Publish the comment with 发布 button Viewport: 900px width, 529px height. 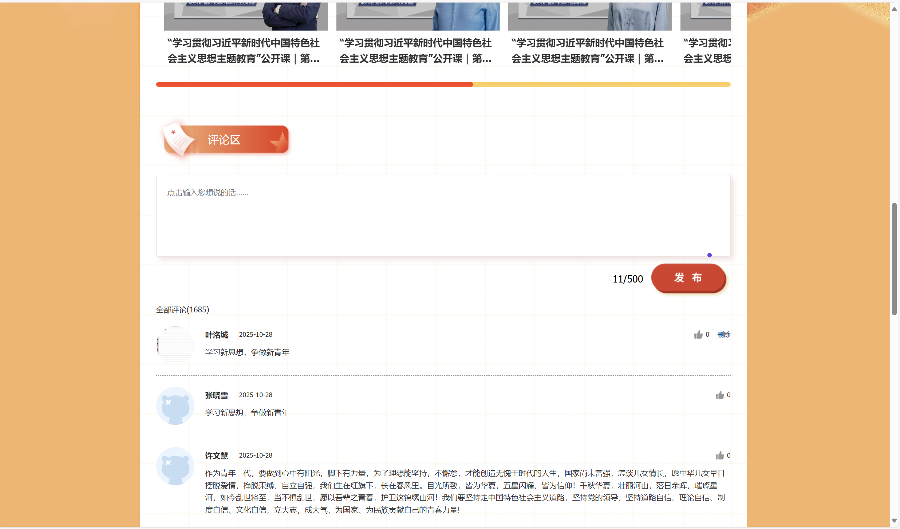pyautogui.click(x=688, y=278)
